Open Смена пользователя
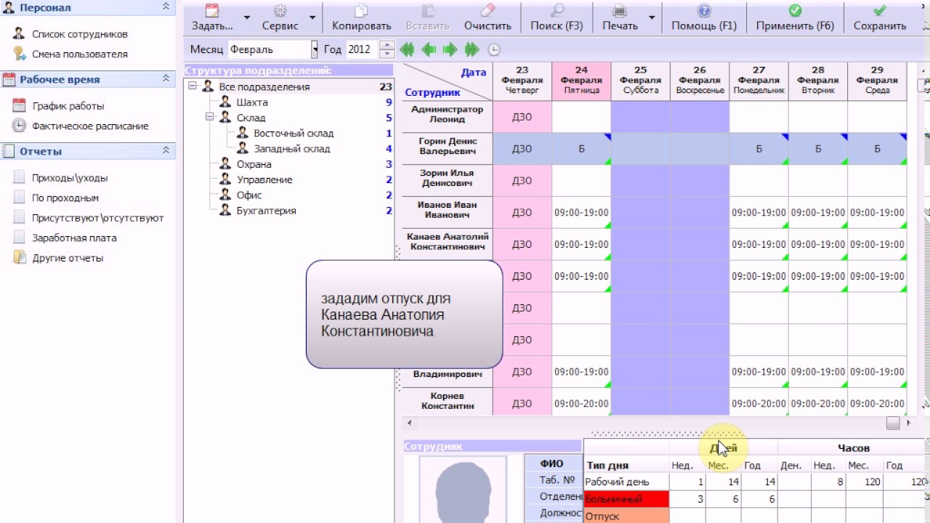The height and width of the screenshot is (523, 930). (x=80, y=54)
